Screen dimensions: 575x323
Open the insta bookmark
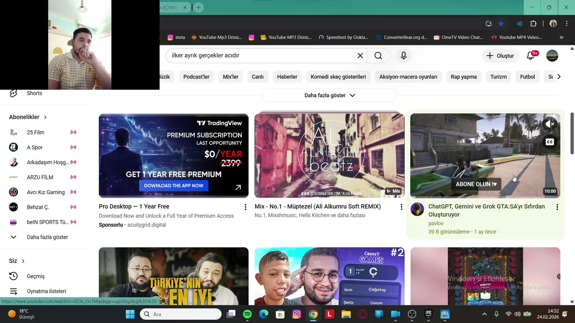coord(176,37)
